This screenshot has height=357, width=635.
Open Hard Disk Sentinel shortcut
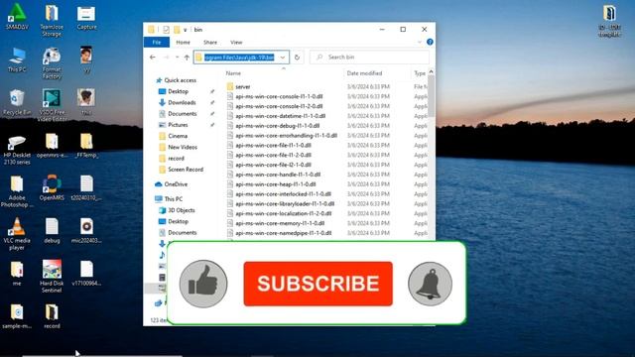pos(52,276)
